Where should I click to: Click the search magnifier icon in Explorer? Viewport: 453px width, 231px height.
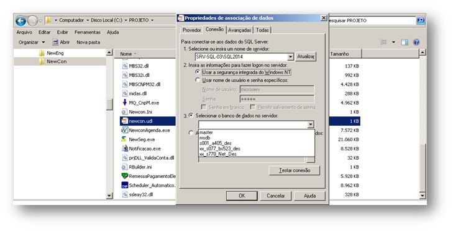[x=420, y=20]
